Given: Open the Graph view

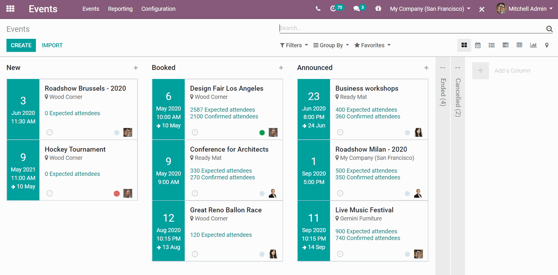Looking at the screenshot, I should coord(533,45).
